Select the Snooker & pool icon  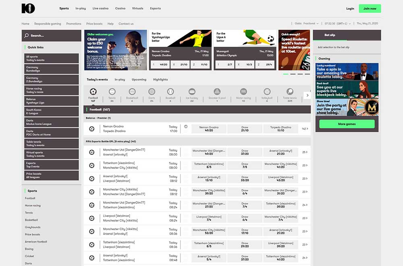217,91
